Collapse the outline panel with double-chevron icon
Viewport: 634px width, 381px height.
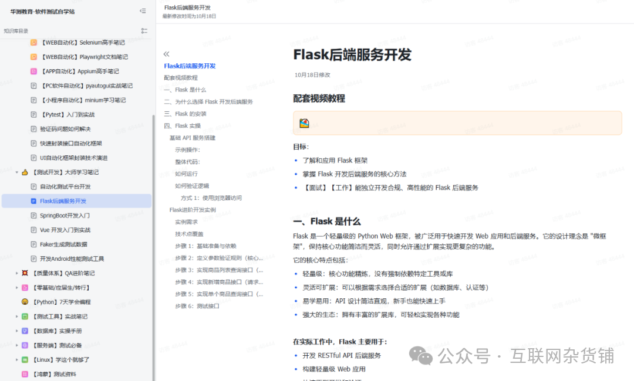click(x=167, y=54)
